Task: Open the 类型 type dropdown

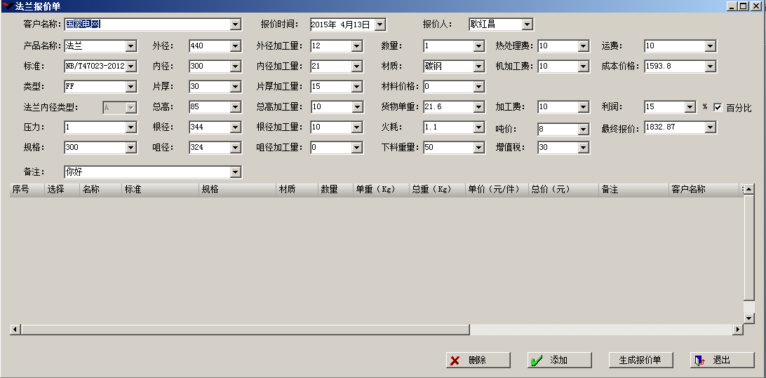Action: (x=131, y=87)
